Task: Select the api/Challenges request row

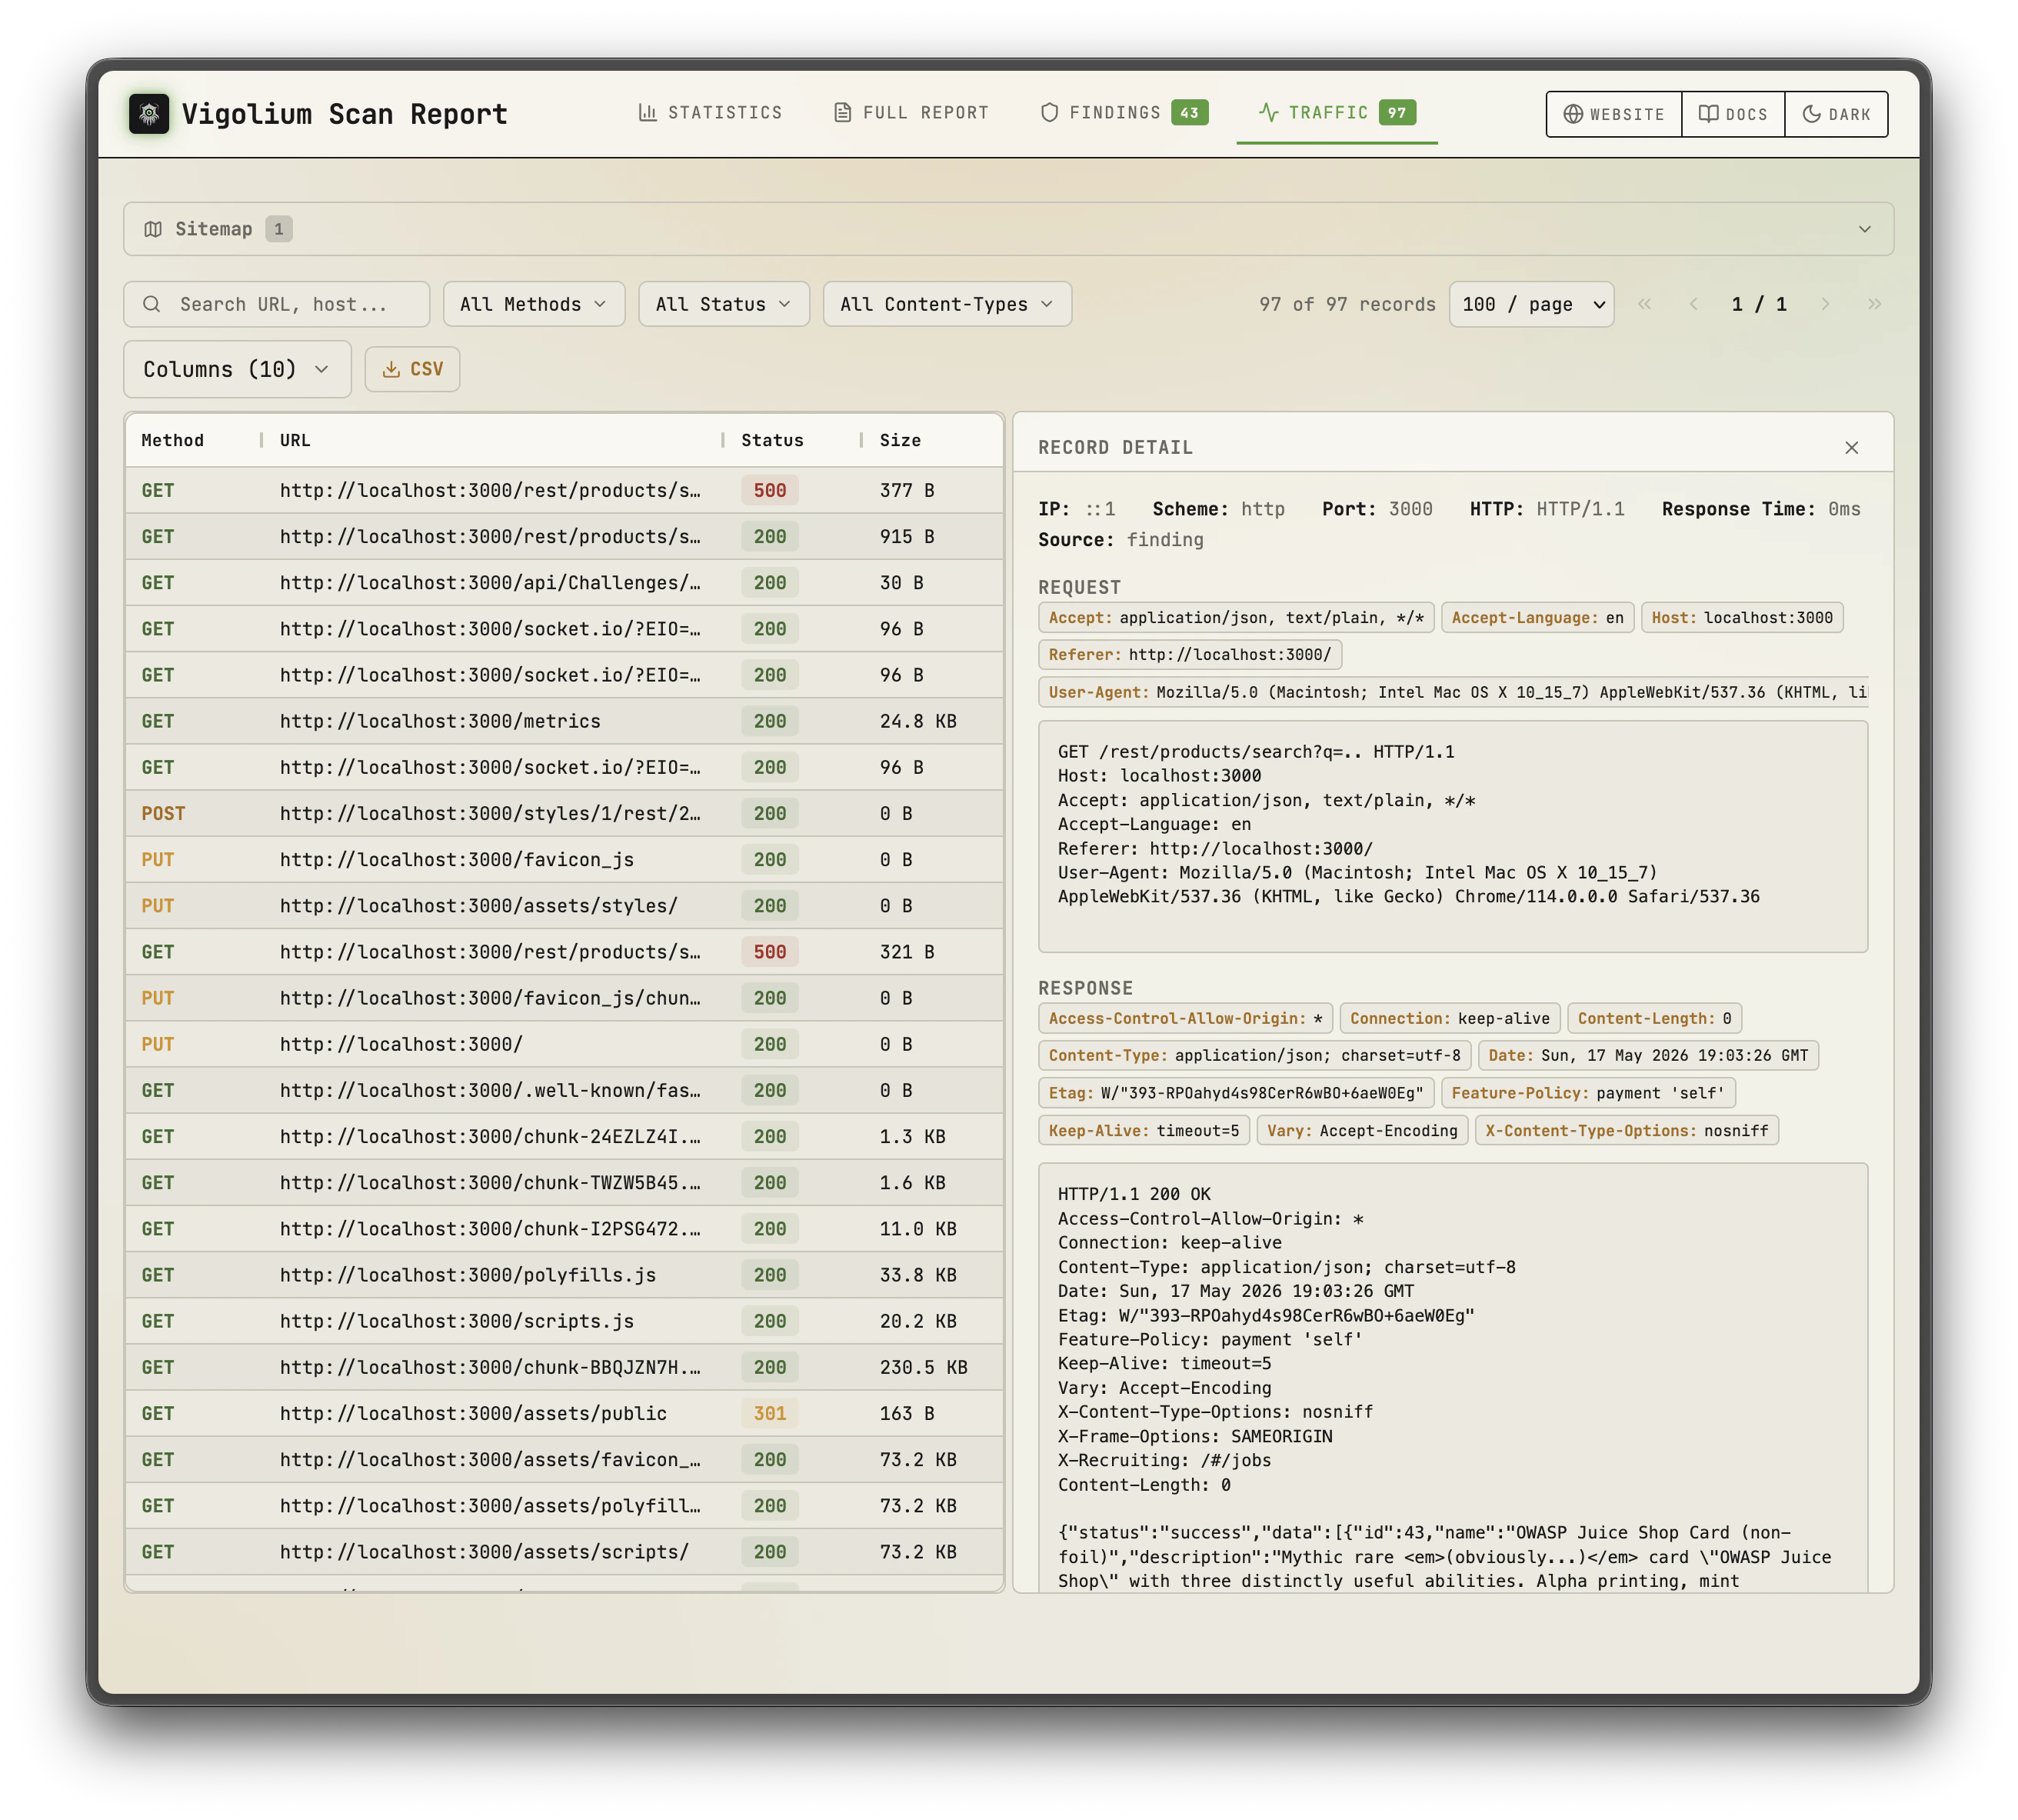Action: 564,582
